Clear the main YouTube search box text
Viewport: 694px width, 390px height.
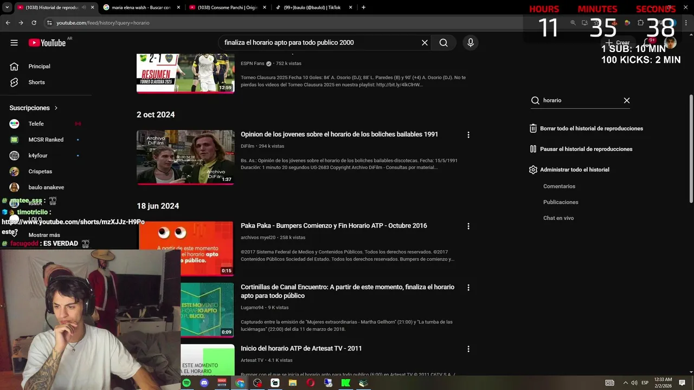click(425, 43)
